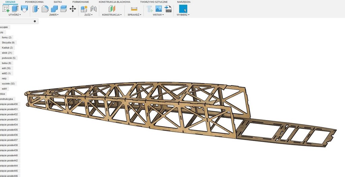345x177 pixels.
Task: Click the Insert DXF icon
Action: [x=168, y=9]
